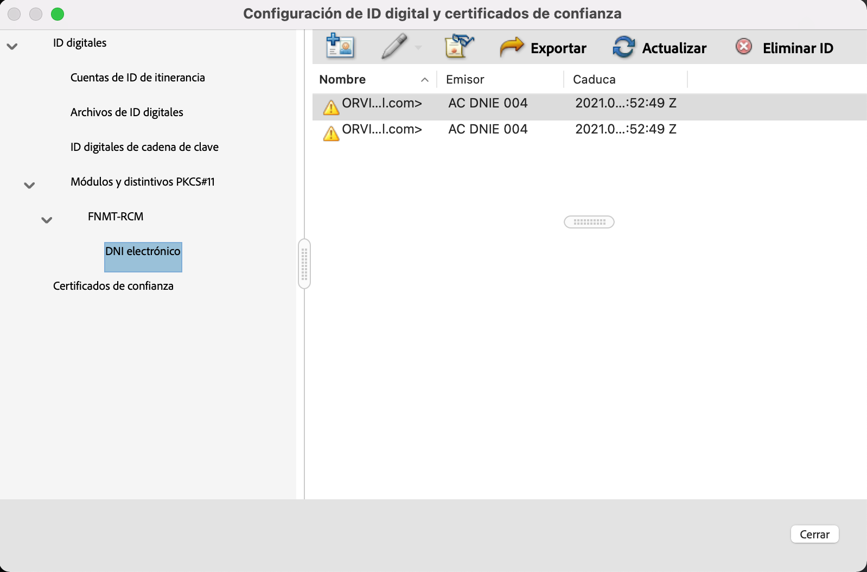Select ID digitales de cadena de clave

(x=144, y=147)
